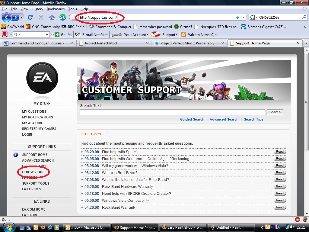Open the History menu

(37, 9)
